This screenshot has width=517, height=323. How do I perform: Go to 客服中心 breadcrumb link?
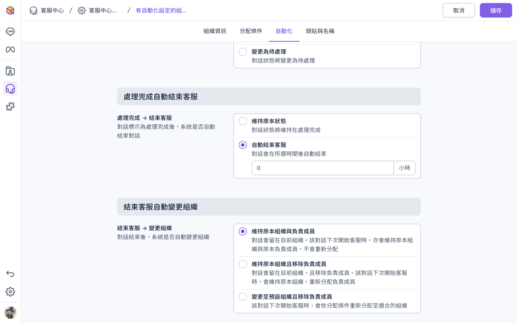52,10
